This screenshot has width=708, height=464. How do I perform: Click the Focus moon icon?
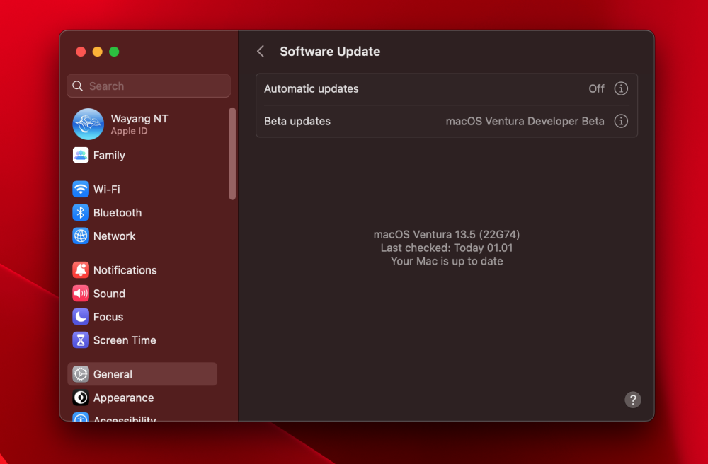pos(81,317)
